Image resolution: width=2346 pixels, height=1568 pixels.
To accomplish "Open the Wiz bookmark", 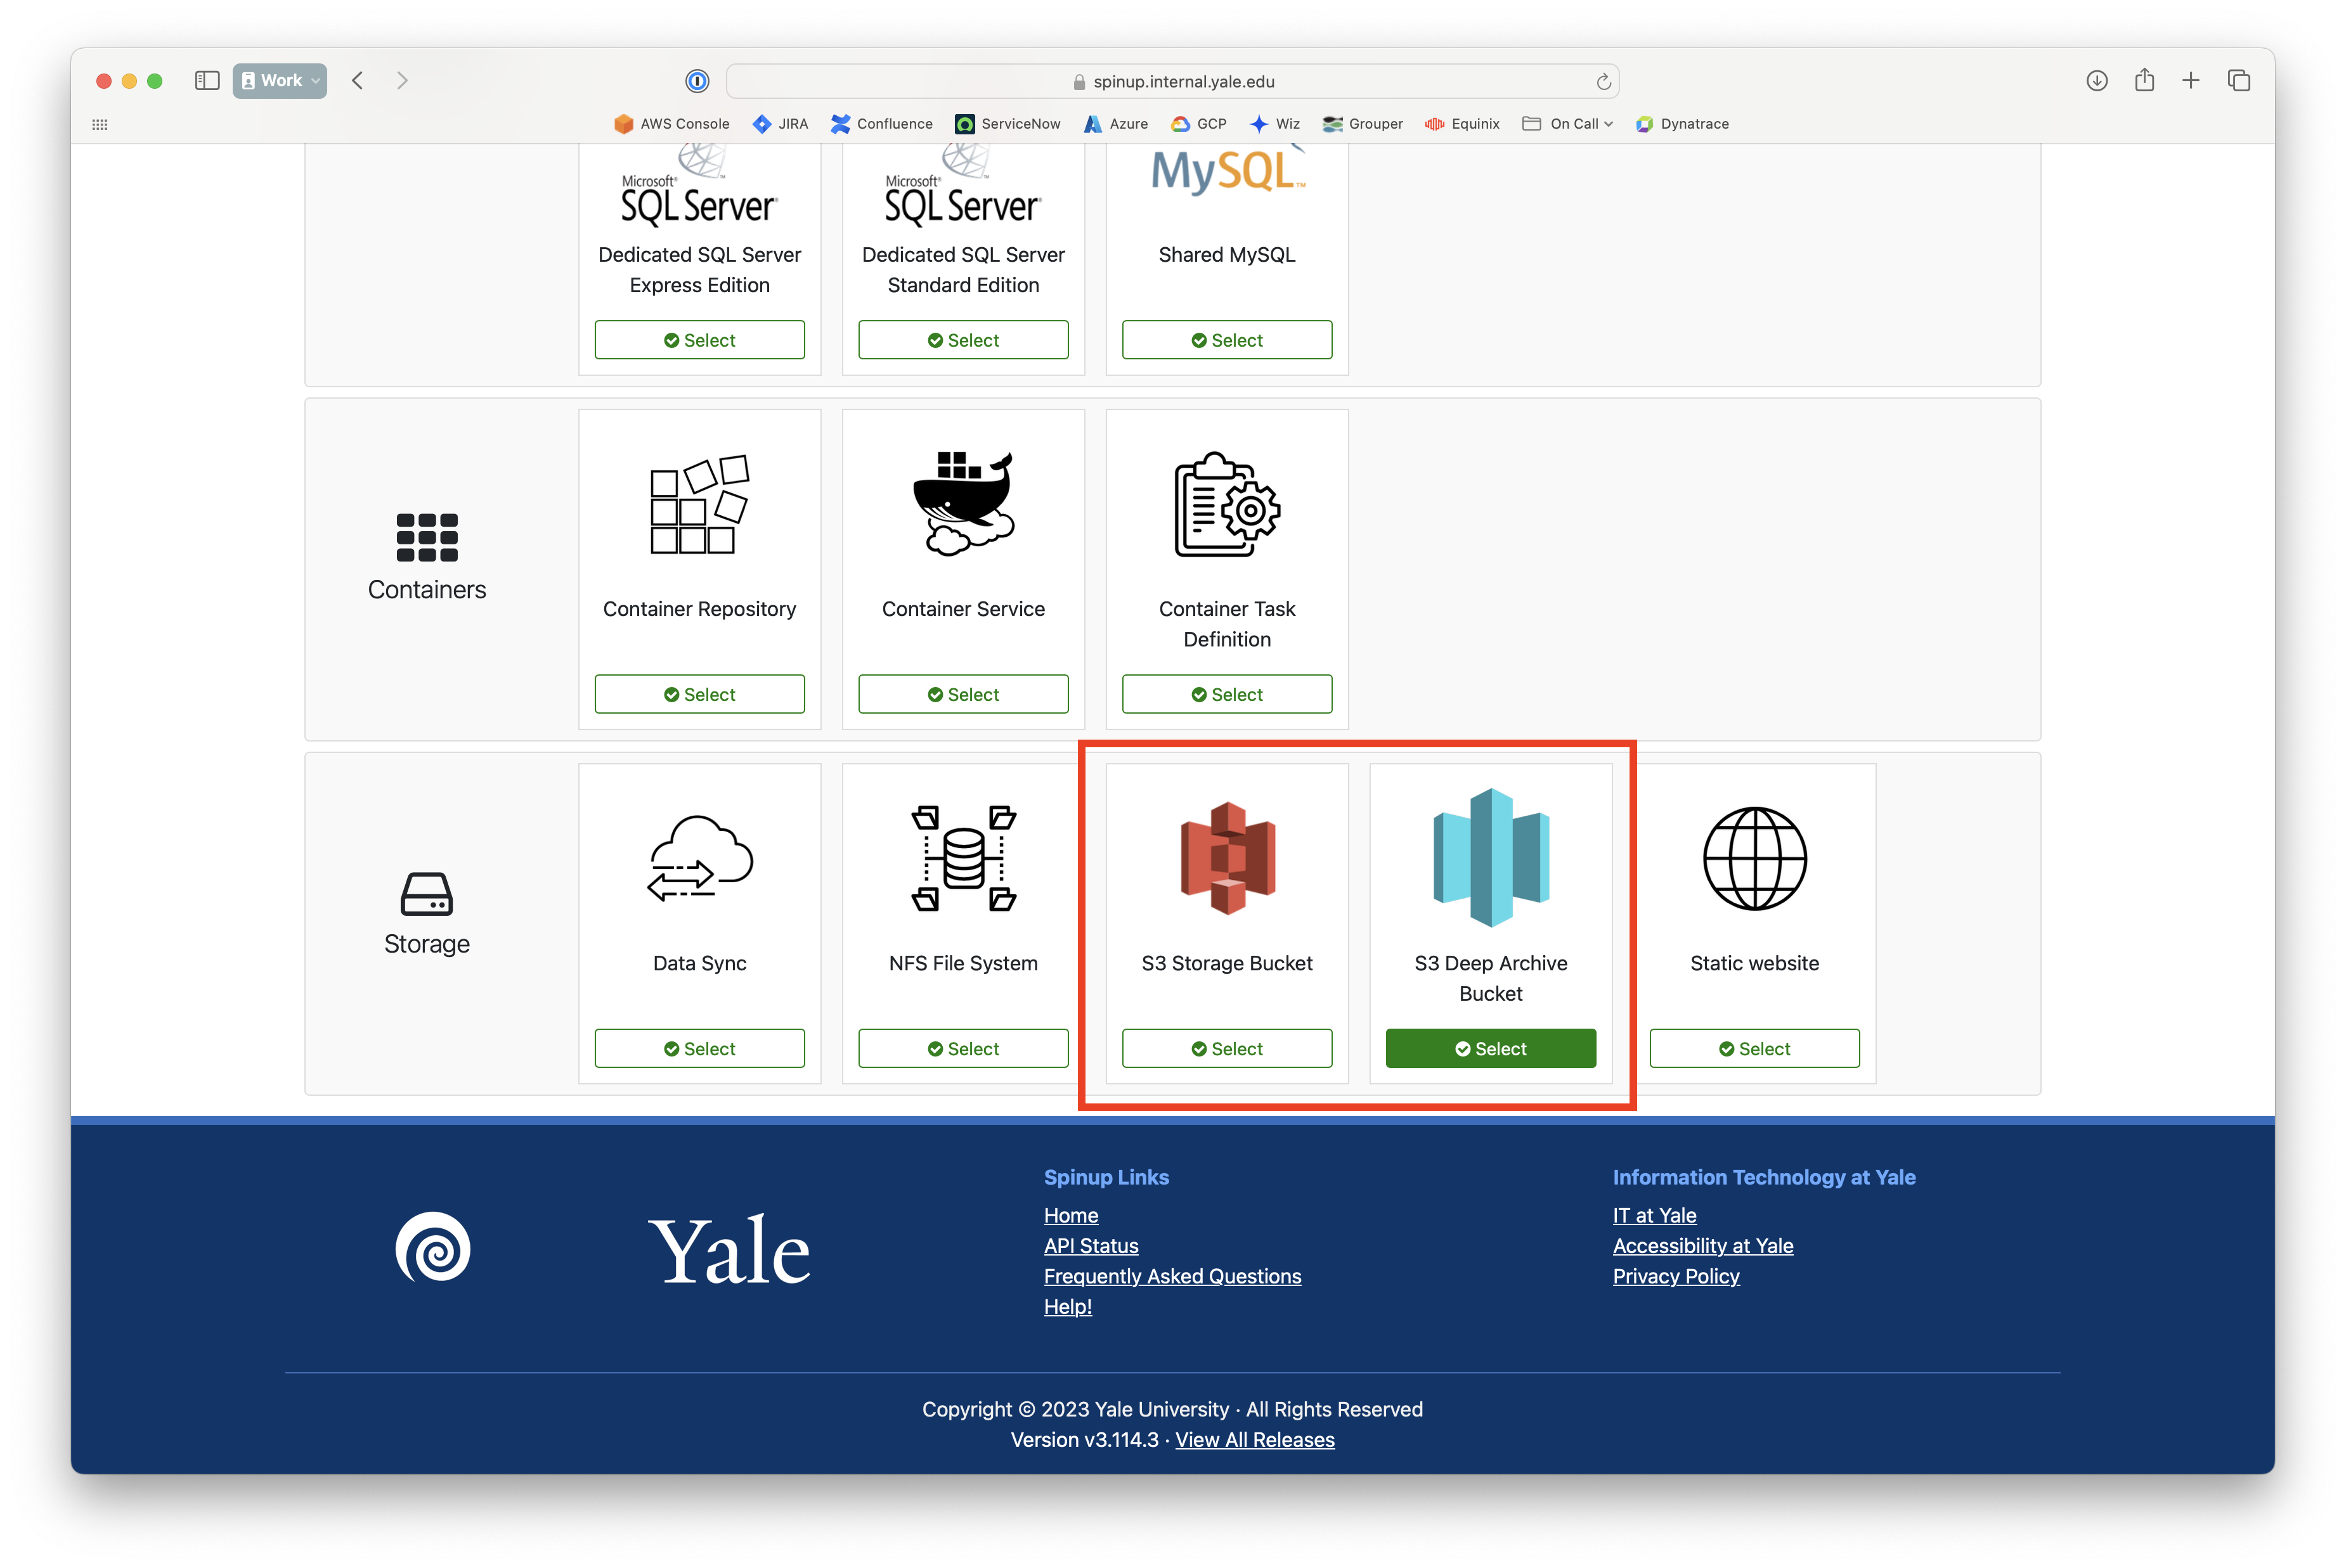I will pyautogui.click(x=1274, y=124).
